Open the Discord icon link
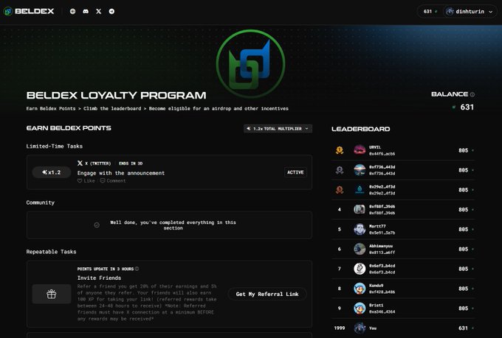 click(x=86, y=11)
